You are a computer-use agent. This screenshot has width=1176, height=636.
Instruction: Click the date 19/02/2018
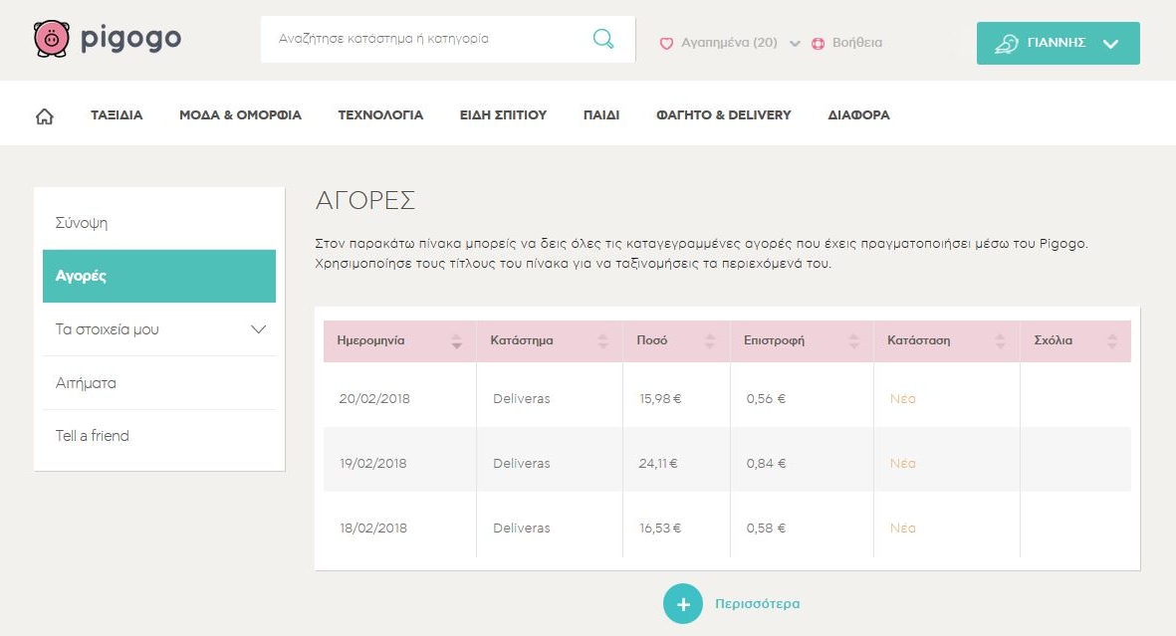click(x=372, y=464)
